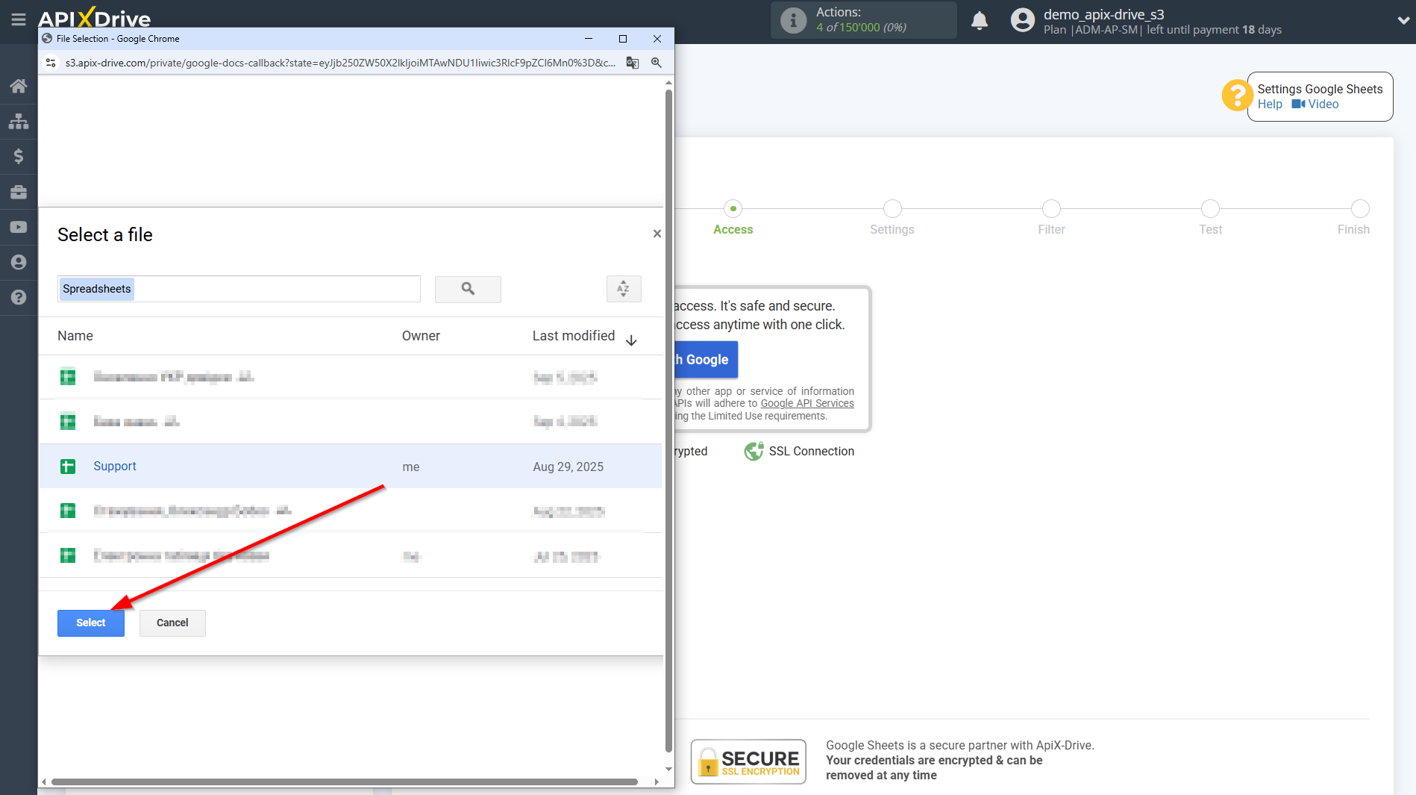Click the A-Z sort options button
Screen dimensions: 1416x795
pyautogui.click(x=624, y=289)
